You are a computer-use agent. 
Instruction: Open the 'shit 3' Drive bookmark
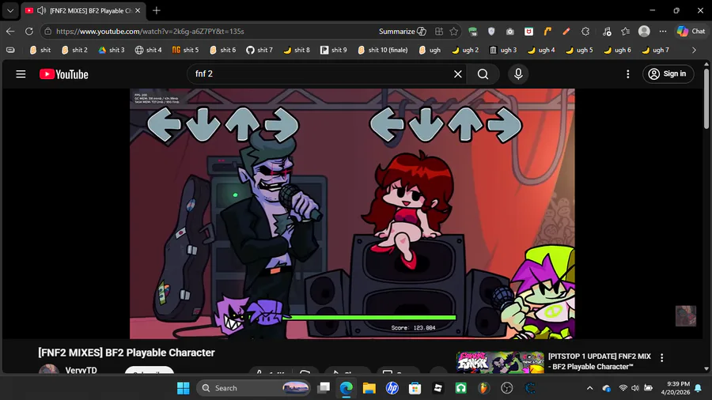[x=112, y=50]
